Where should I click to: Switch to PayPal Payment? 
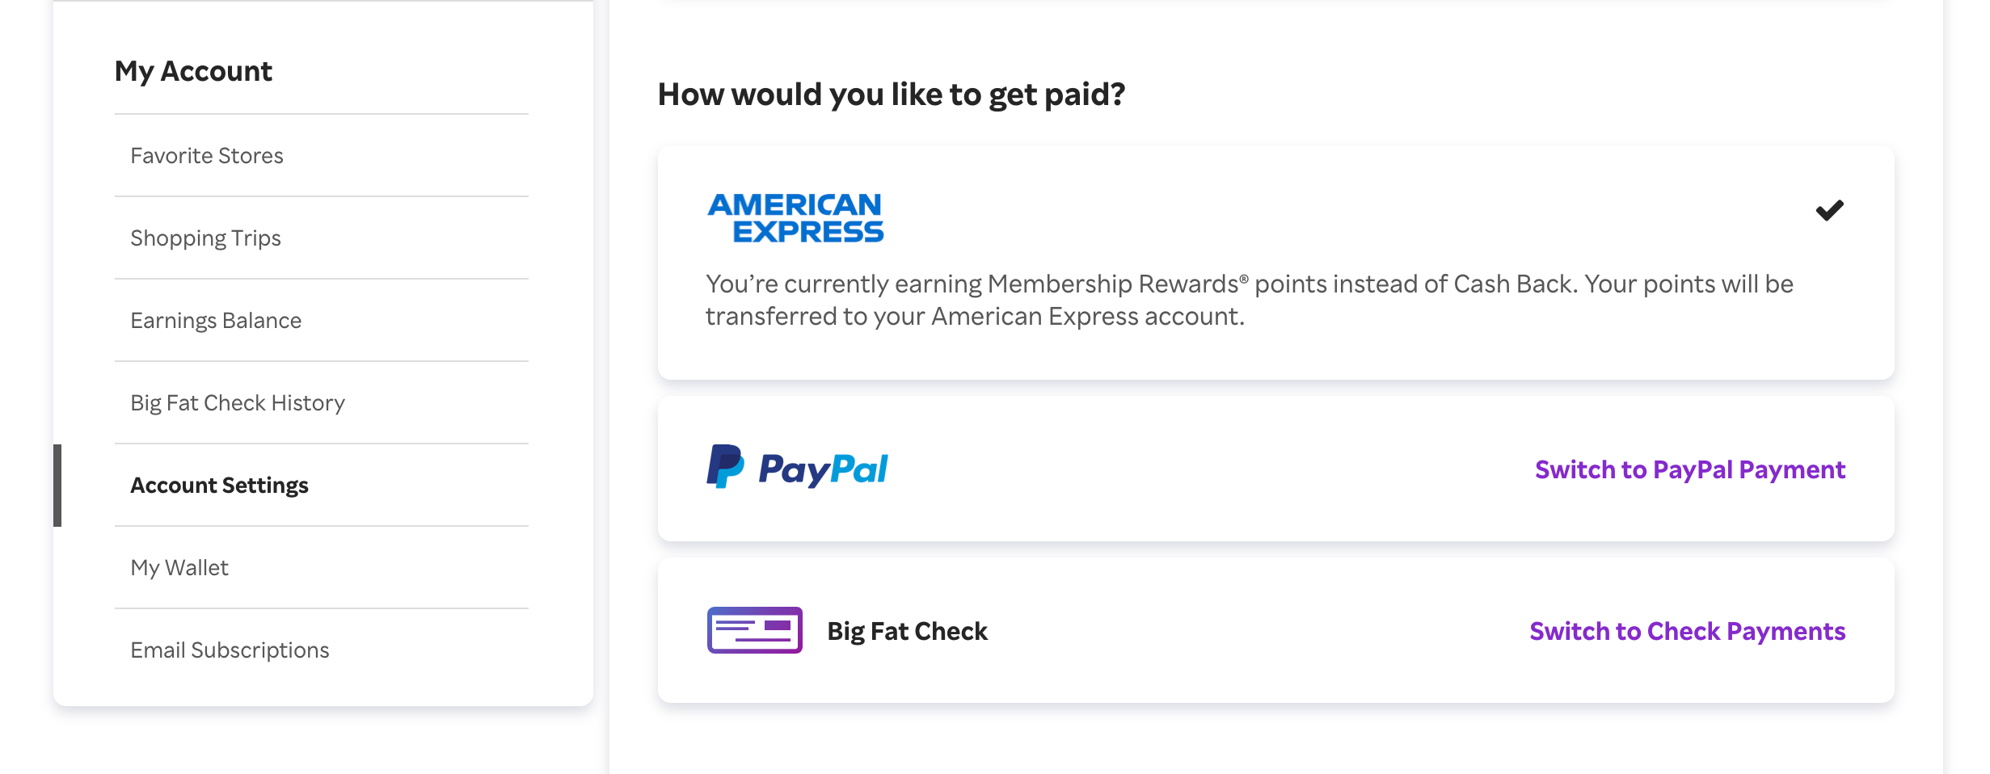pos(1689,469)
